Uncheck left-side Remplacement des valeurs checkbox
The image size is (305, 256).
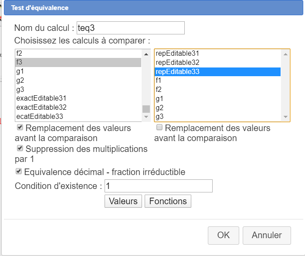pos(20,128)
